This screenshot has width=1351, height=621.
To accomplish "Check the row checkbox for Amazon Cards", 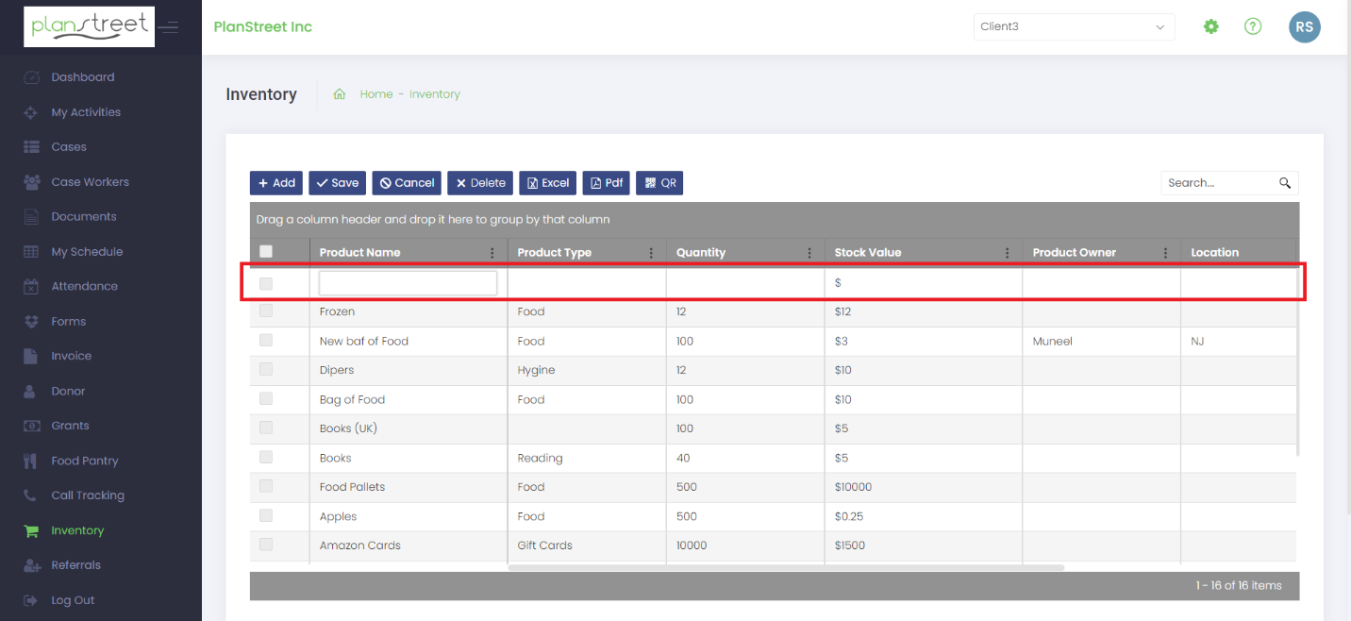I will click(x=265, y=545).
